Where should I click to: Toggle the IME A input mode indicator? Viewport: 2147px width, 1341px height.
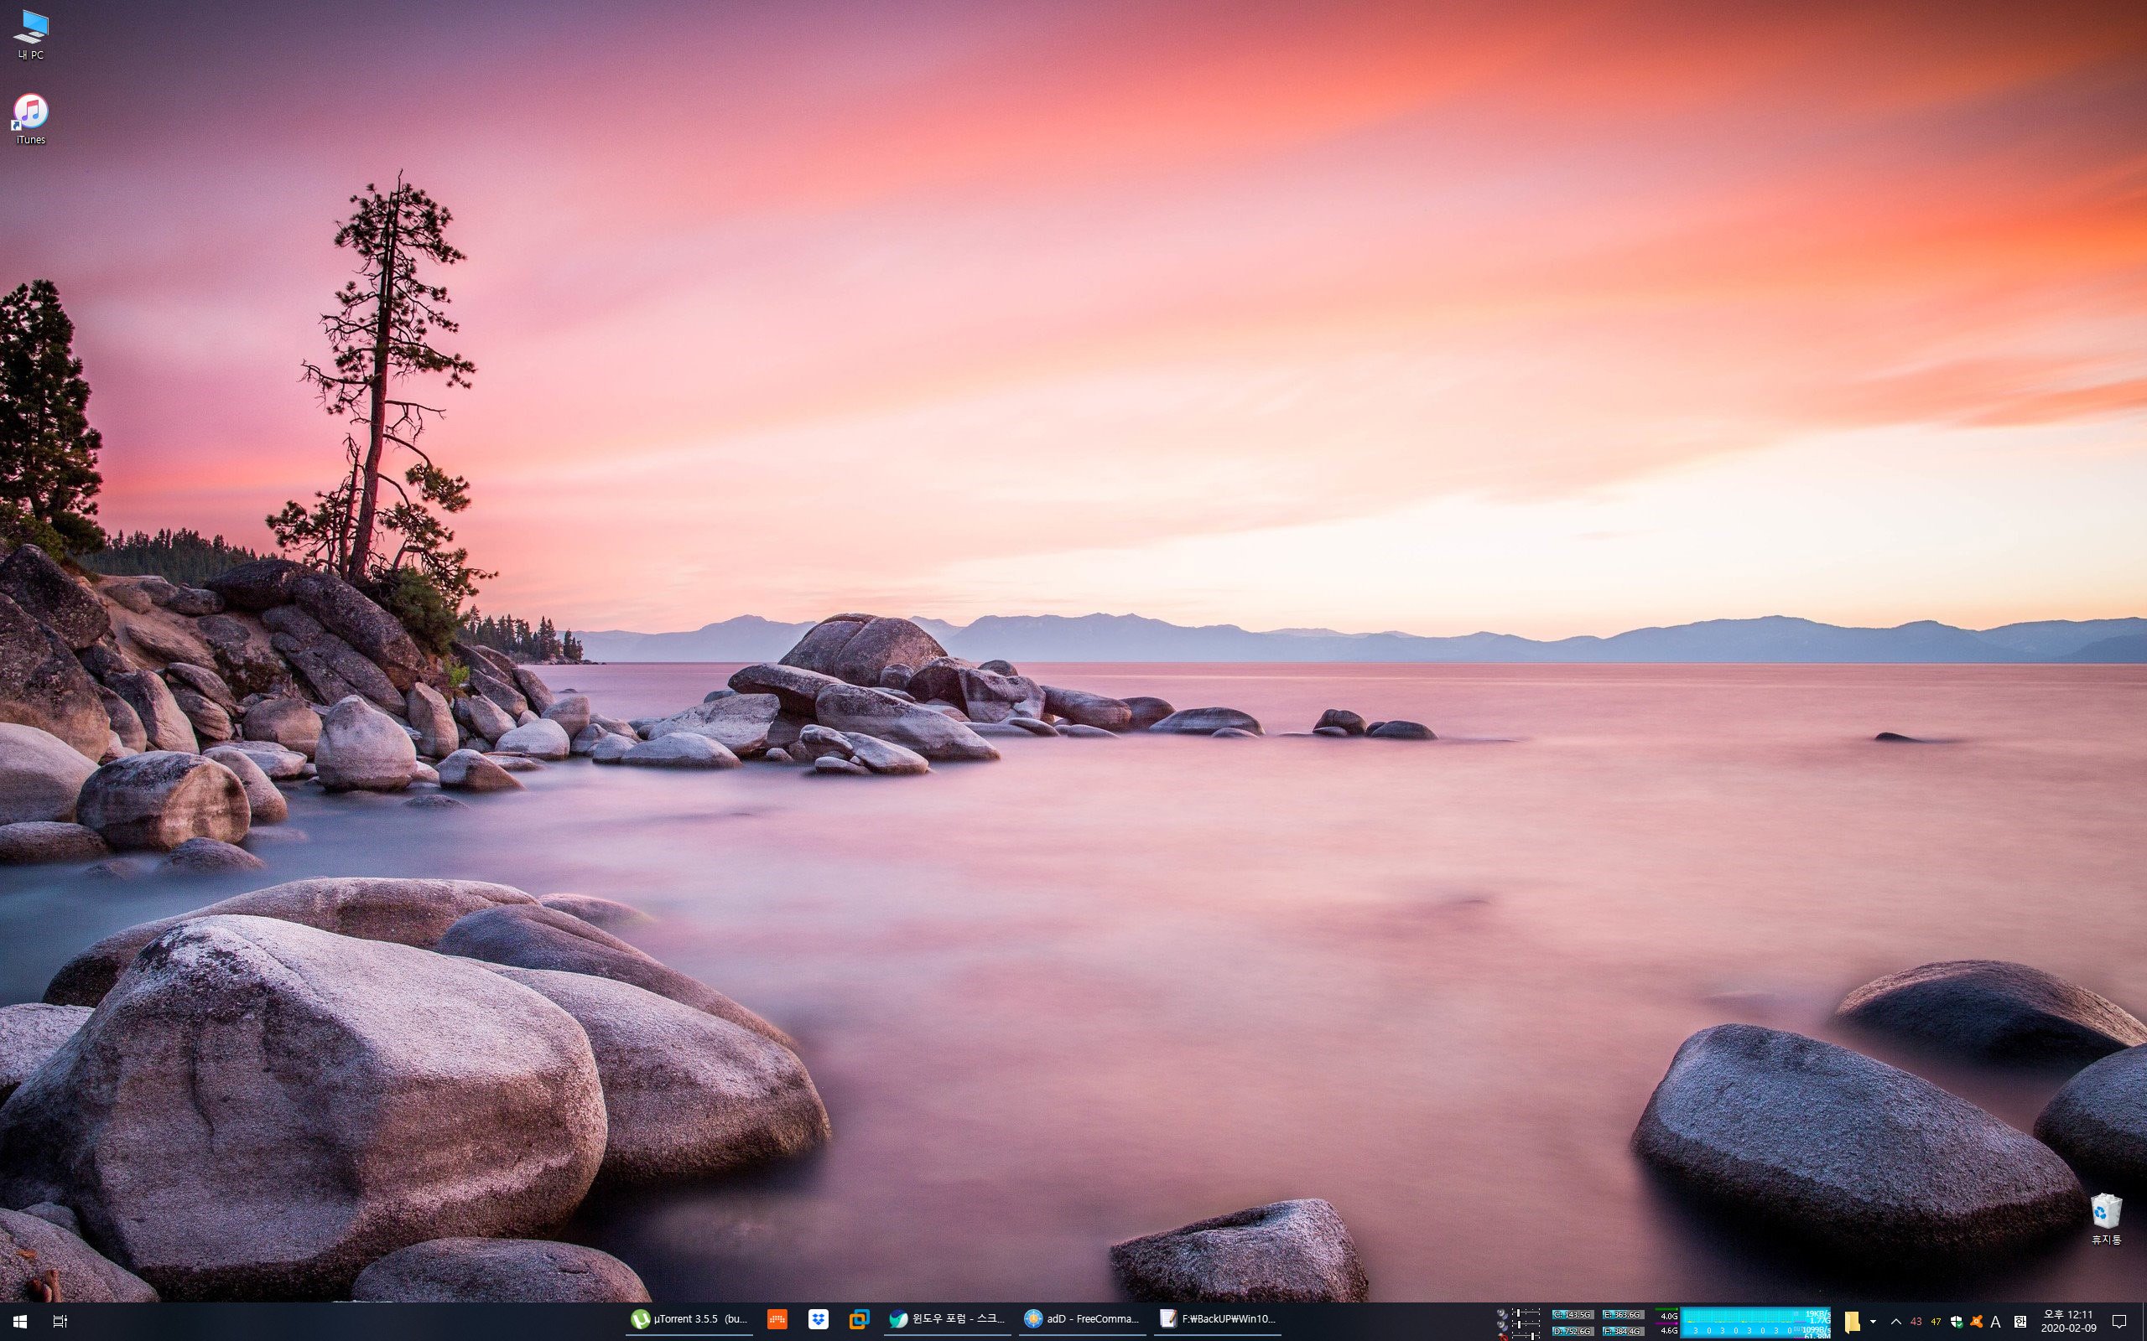point(1995,1323)
